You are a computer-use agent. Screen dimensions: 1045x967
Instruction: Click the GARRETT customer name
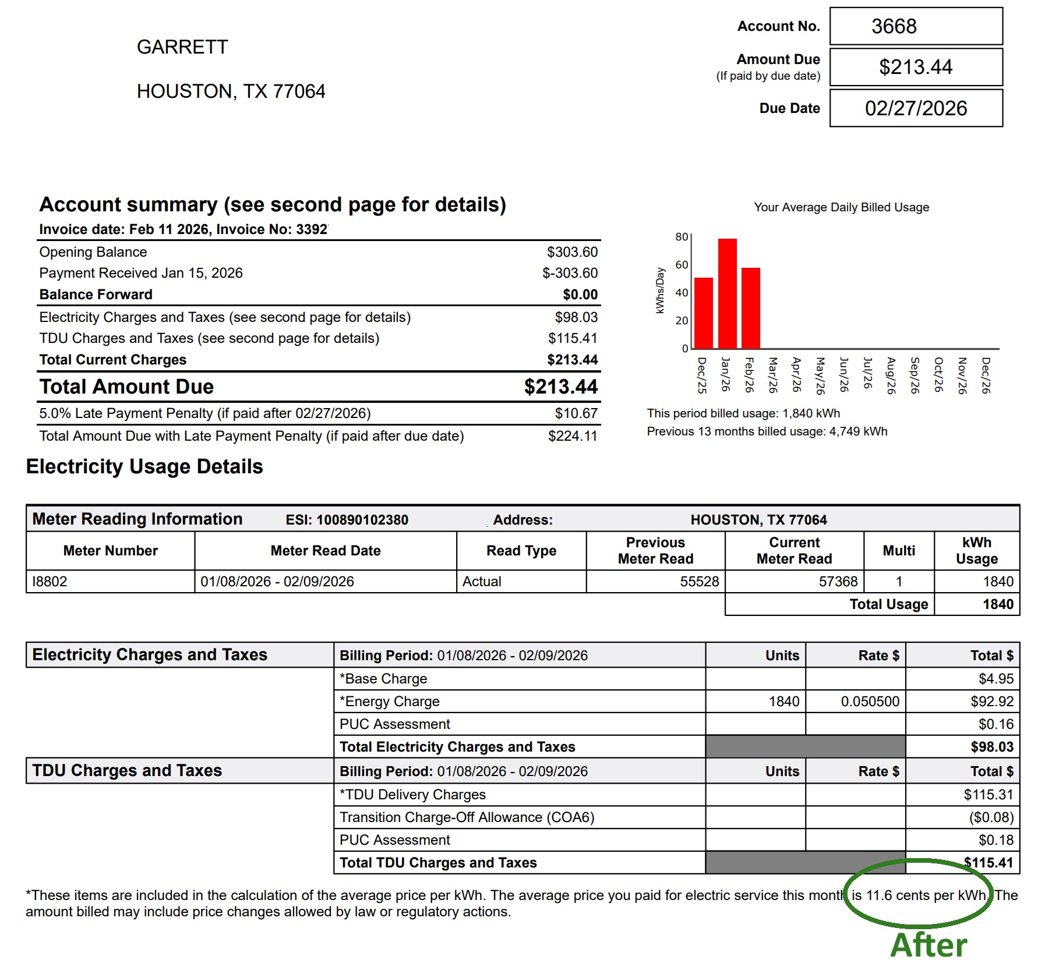coord(182,47)
